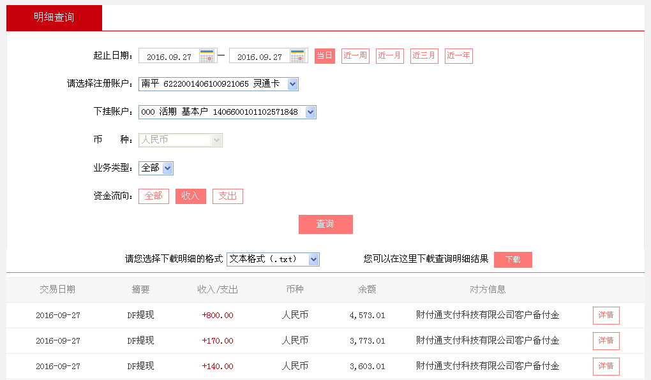The height and width of the screenshot is (380, 651).
Task: Select 近一年 date range
Action: click(x=458, y=55)
